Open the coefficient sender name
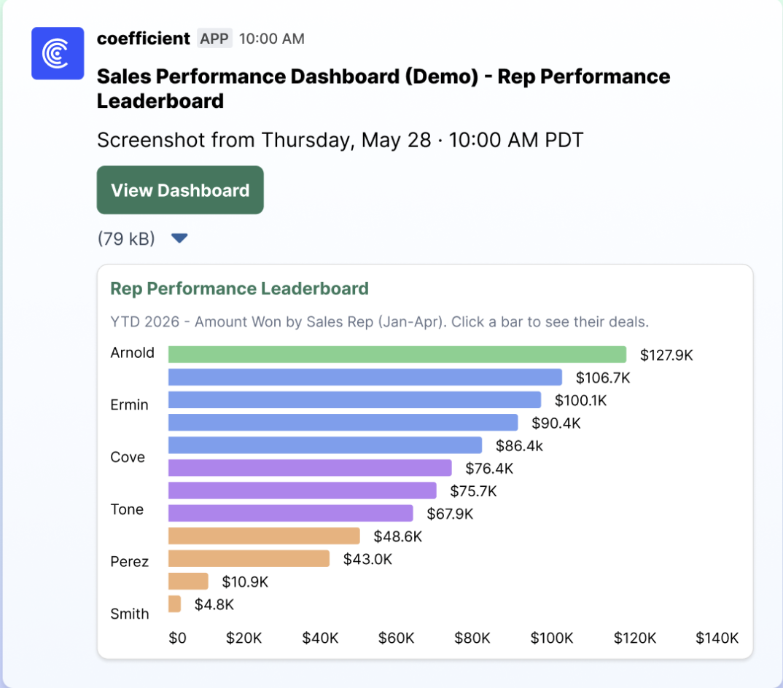The width and height of the screenshot is (783, 688). click(144, 39)
